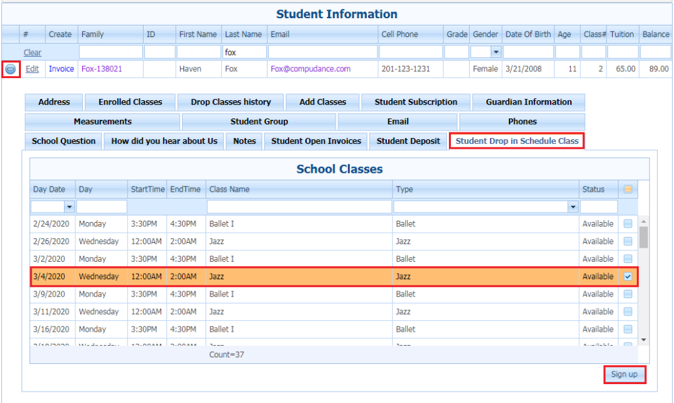Open the Guardian Information tab
The width and height of the screenshot is (674, 403).
click(x=529, y=102)
